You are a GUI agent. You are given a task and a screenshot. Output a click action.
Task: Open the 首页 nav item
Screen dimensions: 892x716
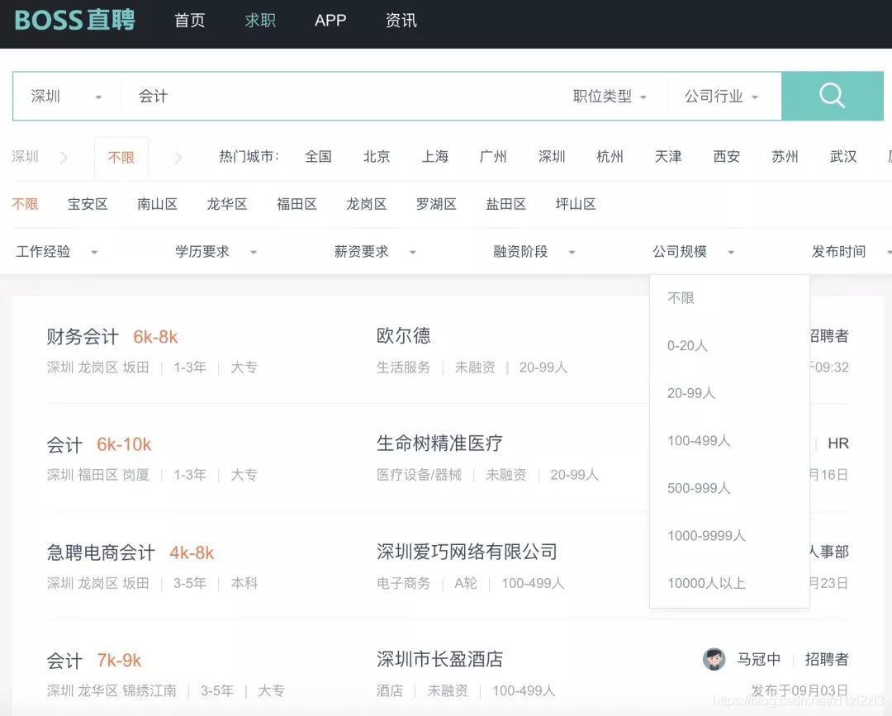189,21
